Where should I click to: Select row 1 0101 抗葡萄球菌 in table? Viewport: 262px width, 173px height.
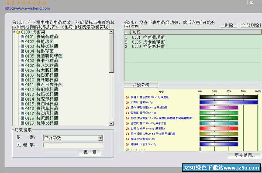pyautogui.click(x=193, y=37)
